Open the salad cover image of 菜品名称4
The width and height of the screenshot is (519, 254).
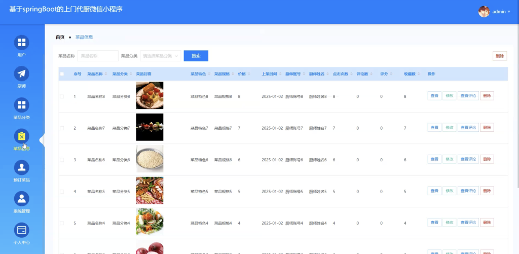150,222
